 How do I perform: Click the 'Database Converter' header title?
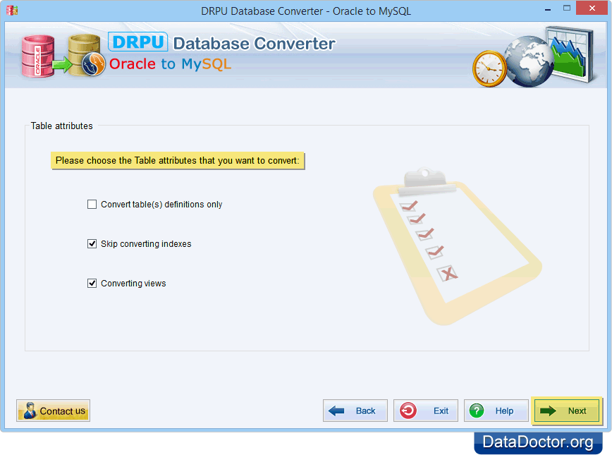[x=254, y=43]
